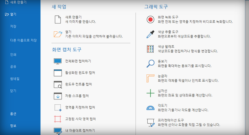Click the blue 각도기 protractor icon
The width and height of the screenshot is (249, 135).
click(150, 108)
